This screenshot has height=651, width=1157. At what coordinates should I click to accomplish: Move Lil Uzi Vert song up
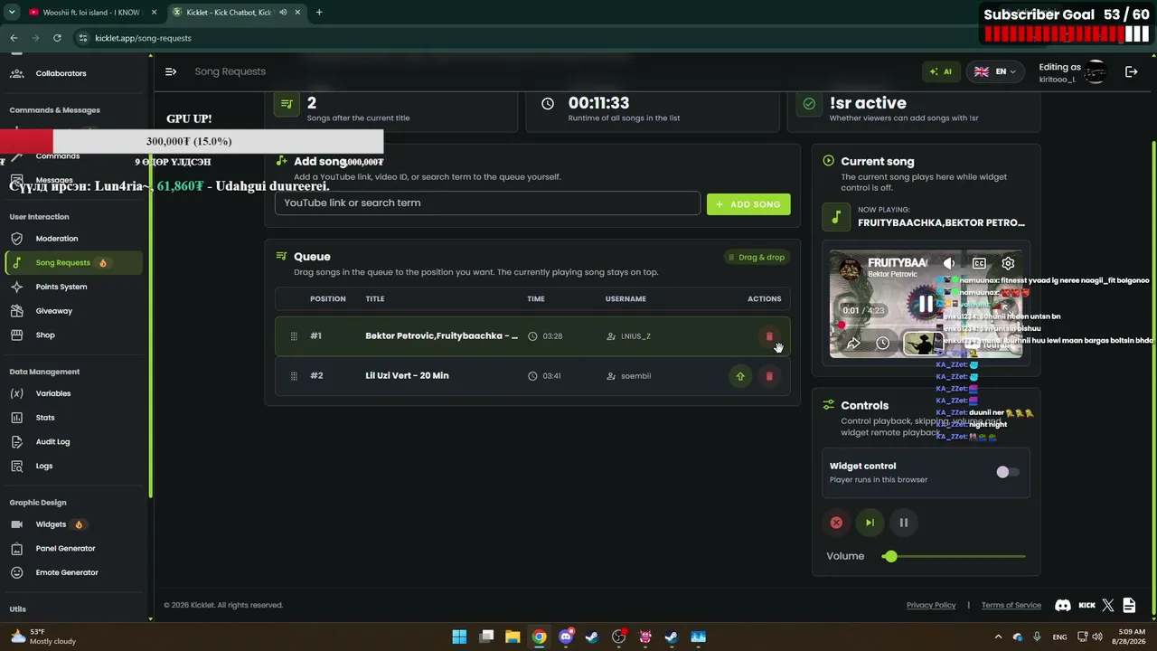point(740,376)
